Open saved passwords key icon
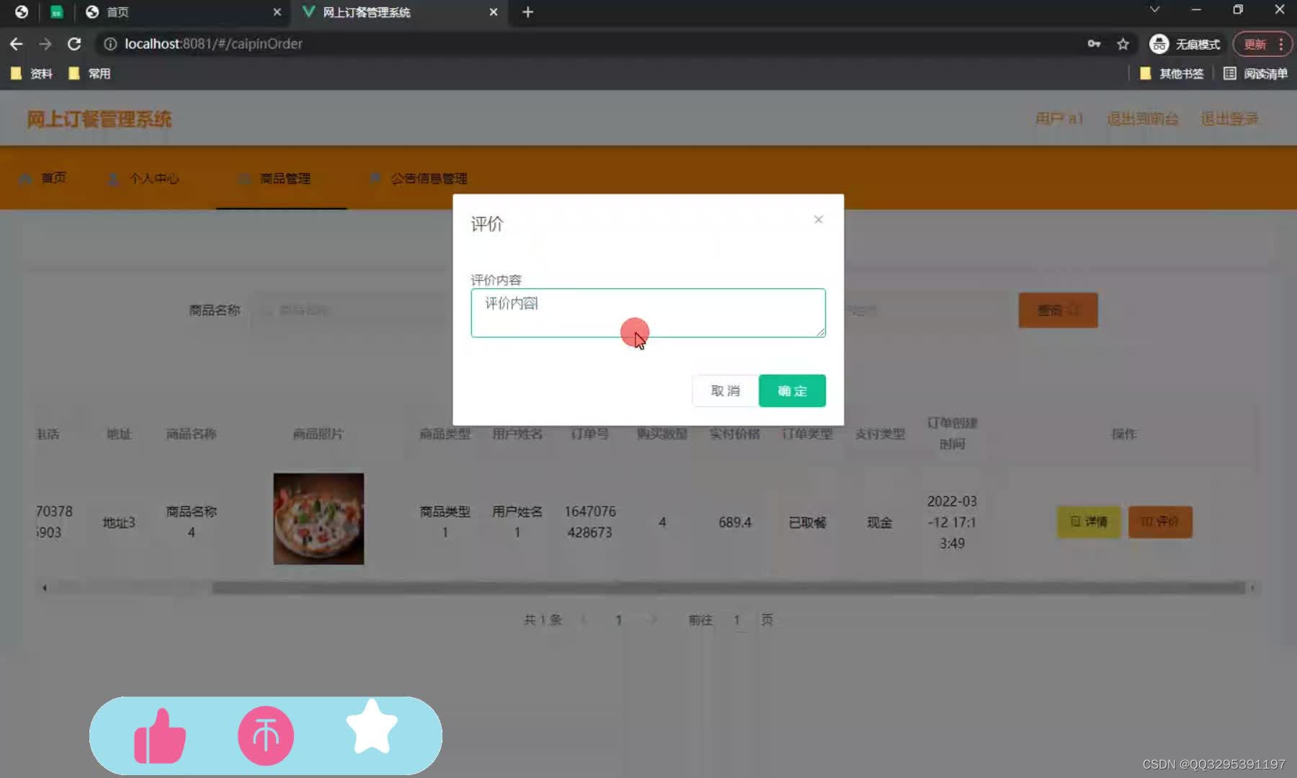Screen dimensions: 1297x778 coord(1094,44)
